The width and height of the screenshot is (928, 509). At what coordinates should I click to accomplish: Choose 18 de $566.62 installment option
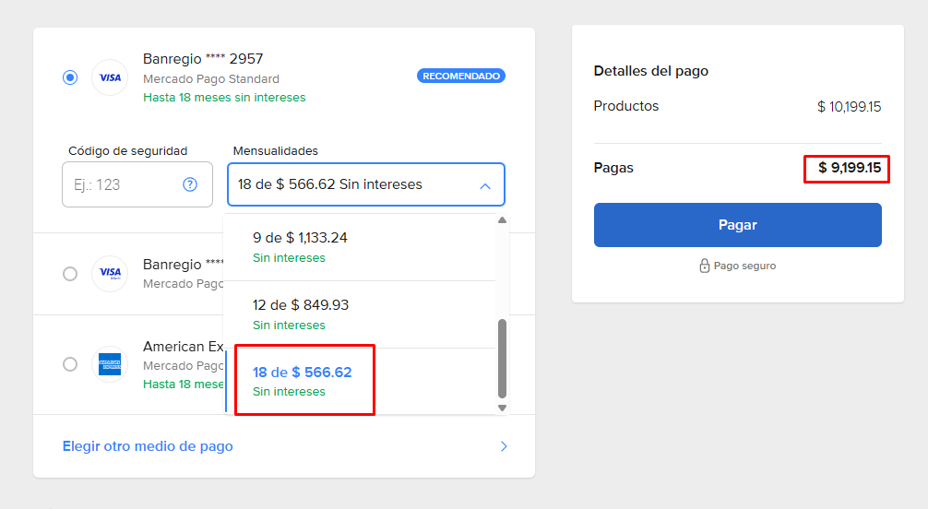coord(303,381)
